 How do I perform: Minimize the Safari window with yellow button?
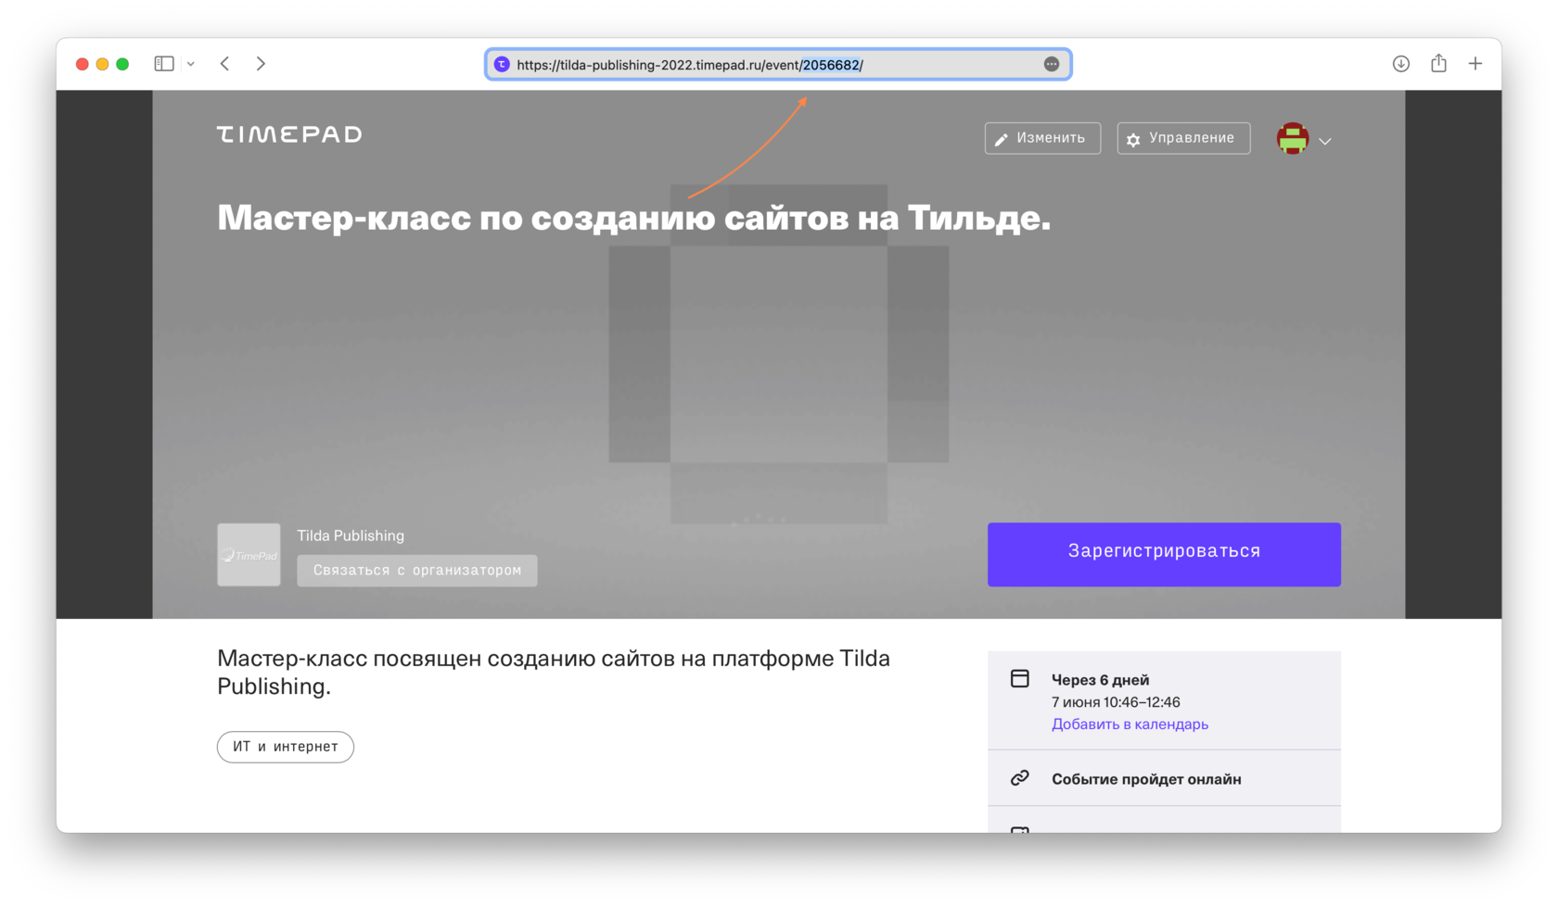(102, 64)
